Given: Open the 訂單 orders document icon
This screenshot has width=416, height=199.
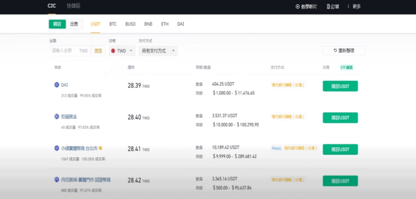Looking at the screenshot, I should 329,7.
